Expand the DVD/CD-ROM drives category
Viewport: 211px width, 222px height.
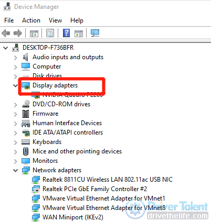click(16, 105)
